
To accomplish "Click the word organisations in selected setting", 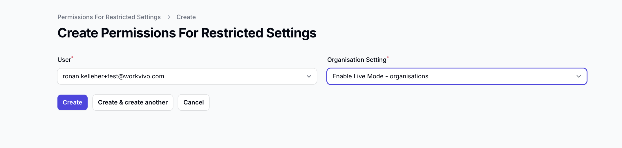I will pyautogui.click(x=409, y=76).
